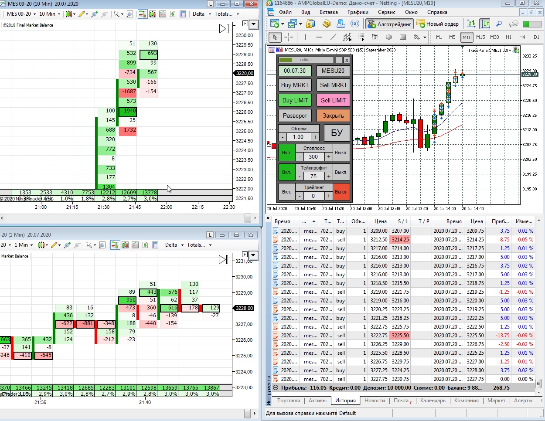The width and height of the screenshot is (545, 421).
Task: Select the M15 timeframe
Action: pos(480,37)
